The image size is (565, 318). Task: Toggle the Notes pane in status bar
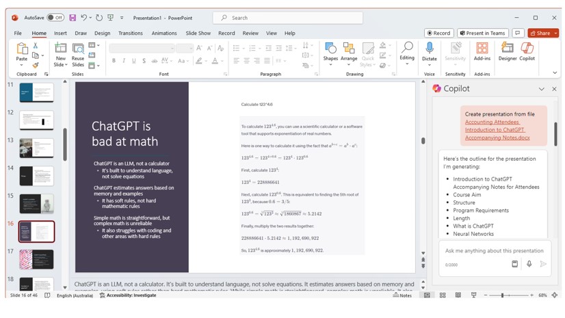click(402, 295)
